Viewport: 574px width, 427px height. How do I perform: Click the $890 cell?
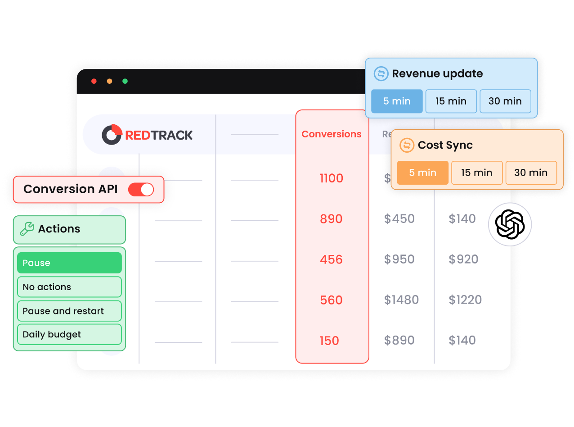(399, 341)
